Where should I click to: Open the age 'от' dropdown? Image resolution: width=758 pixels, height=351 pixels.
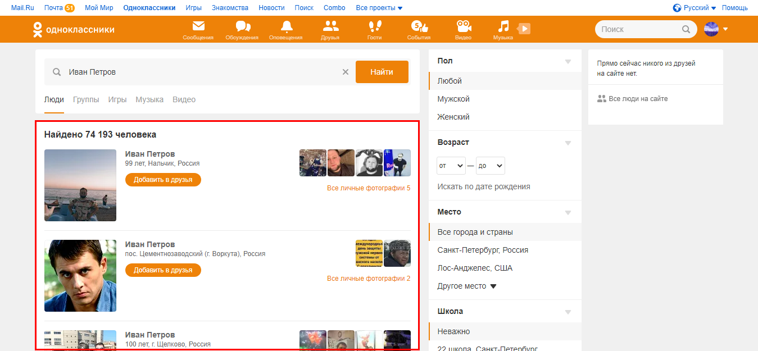click(x=451, y=166)
